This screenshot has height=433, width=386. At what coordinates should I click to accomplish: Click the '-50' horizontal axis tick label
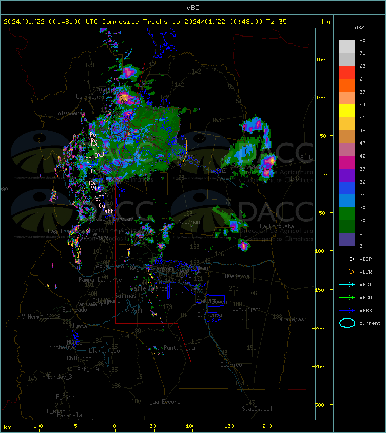[75, 426]
